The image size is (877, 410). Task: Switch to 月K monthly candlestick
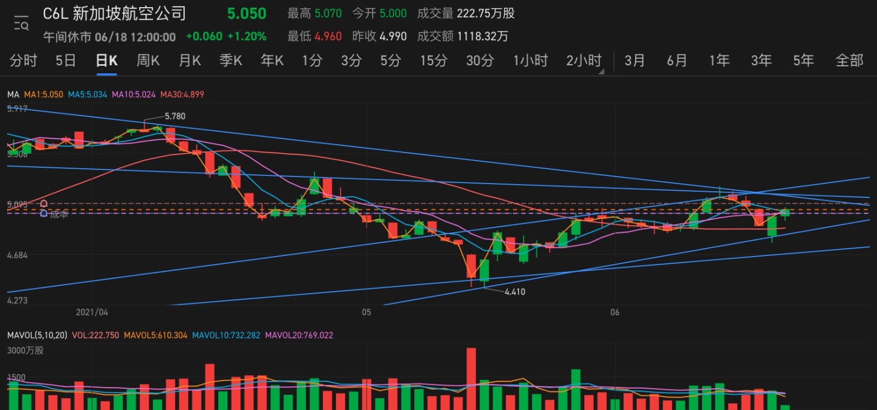(x=190, y=60)
